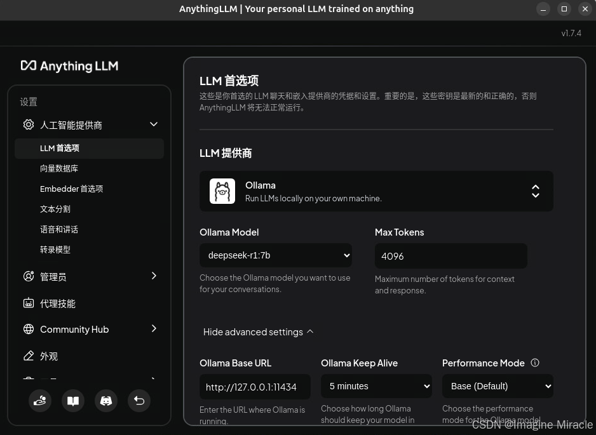The height and width of the screenshot is (435, 596).
Task: Click the Ollama Base URL input field
Action: coord(255,387)
